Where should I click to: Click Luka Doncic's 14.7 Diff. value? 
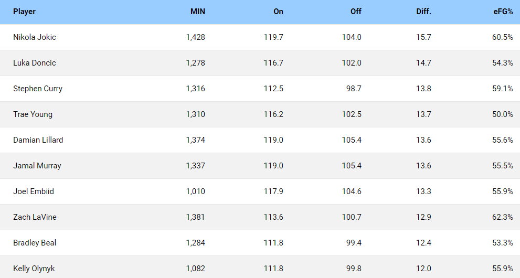(x=423, y=63)
